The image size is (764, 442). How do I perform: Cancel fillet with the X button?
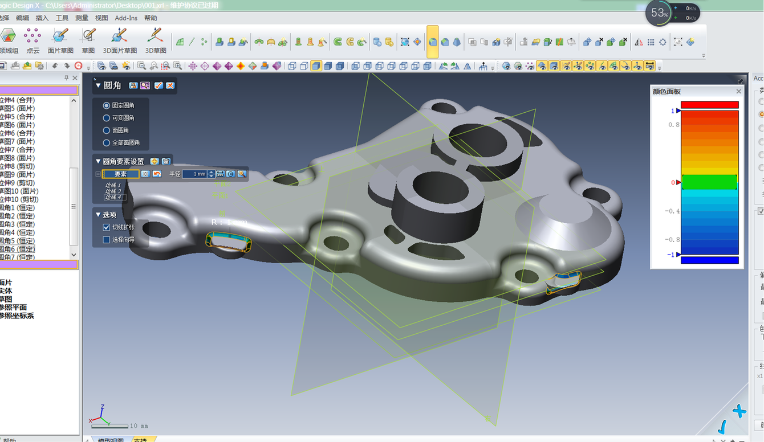click(x=170, y=85)
